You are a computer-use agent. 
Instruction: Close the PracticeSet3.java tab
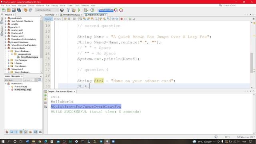click(105, 15)
